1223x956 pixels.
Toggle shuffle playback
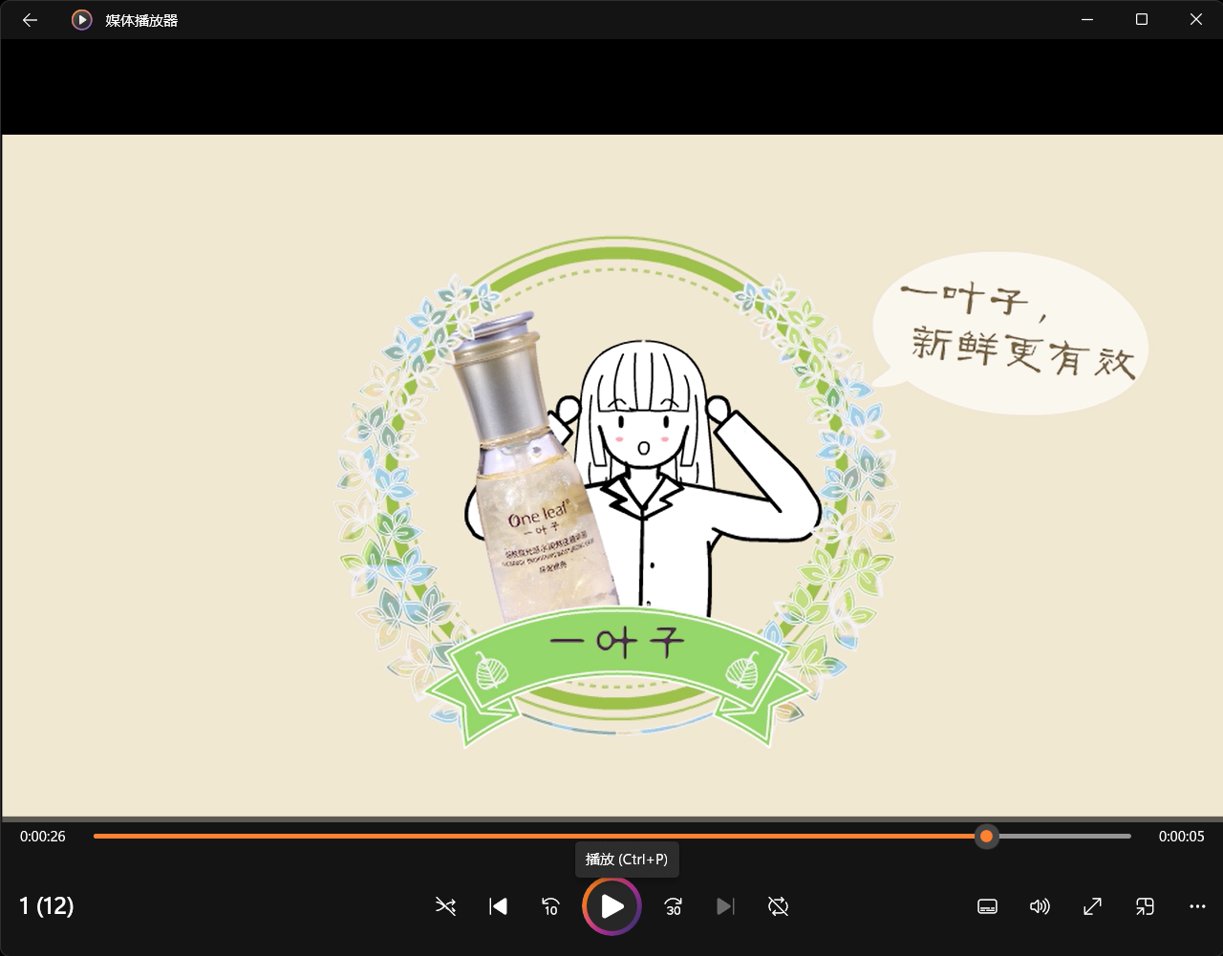(x=445, y=906)
